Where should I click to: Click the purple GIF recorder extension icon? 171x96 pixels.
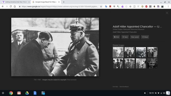pos(158,6)
